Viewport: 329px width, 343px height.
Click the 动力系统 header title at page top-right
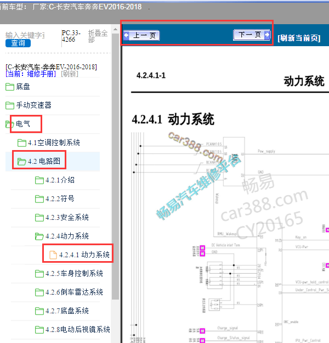pyautogui.click(x=304, y=81)
